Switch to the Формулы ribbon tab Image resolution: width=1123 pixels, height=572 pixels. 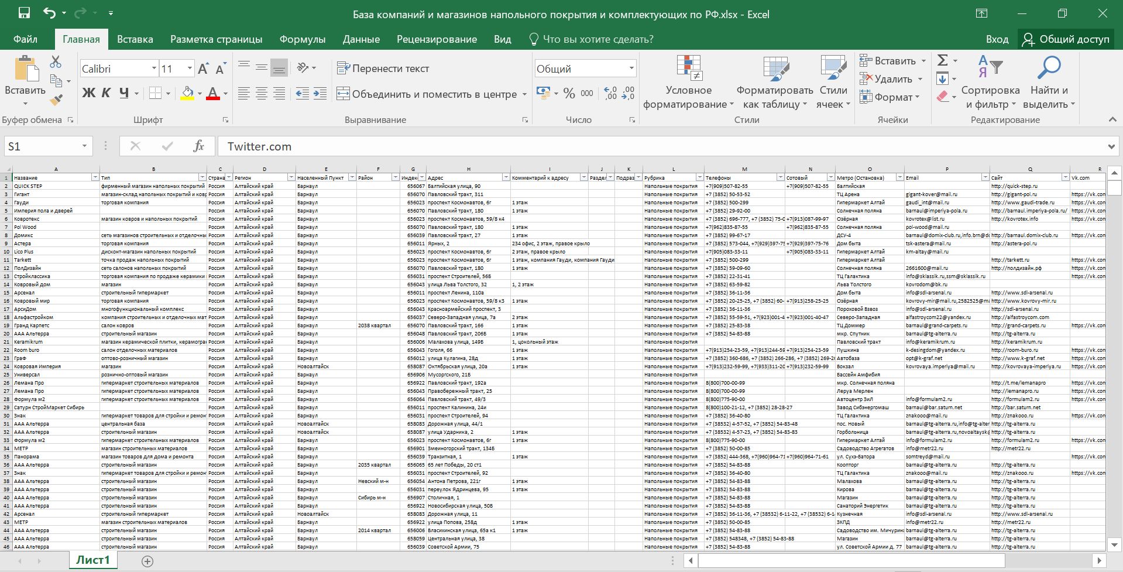point(302,39)
